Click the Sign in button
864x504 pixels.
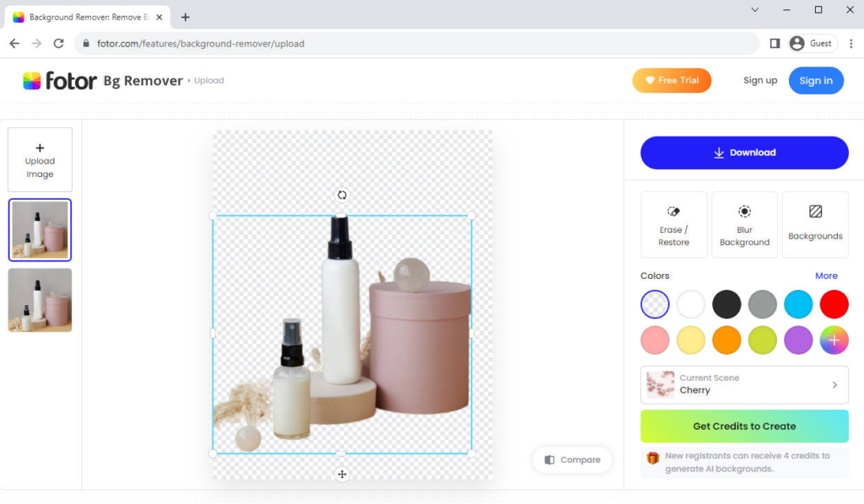tap(815, 81)
